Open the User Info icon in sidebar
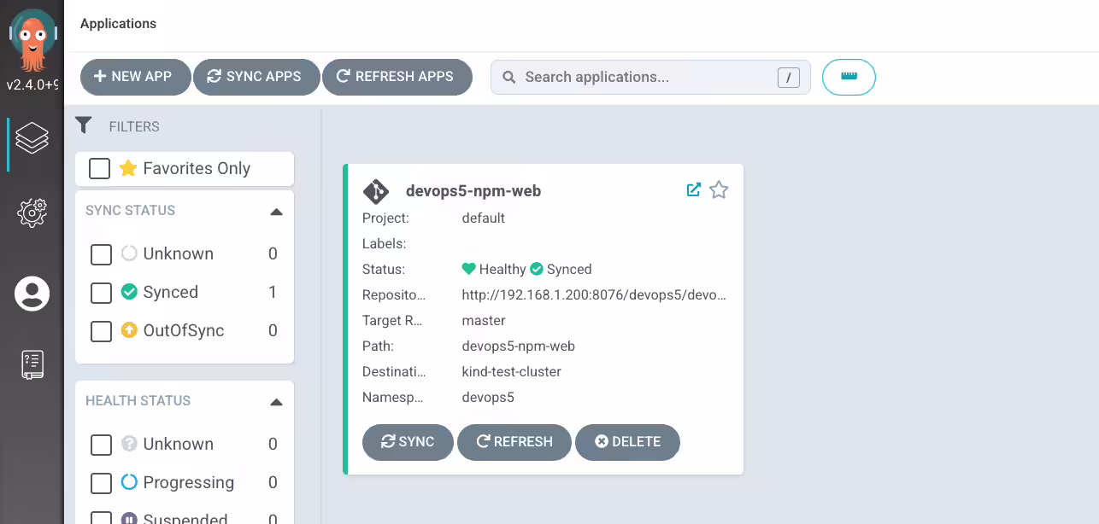 coord(32,294)
